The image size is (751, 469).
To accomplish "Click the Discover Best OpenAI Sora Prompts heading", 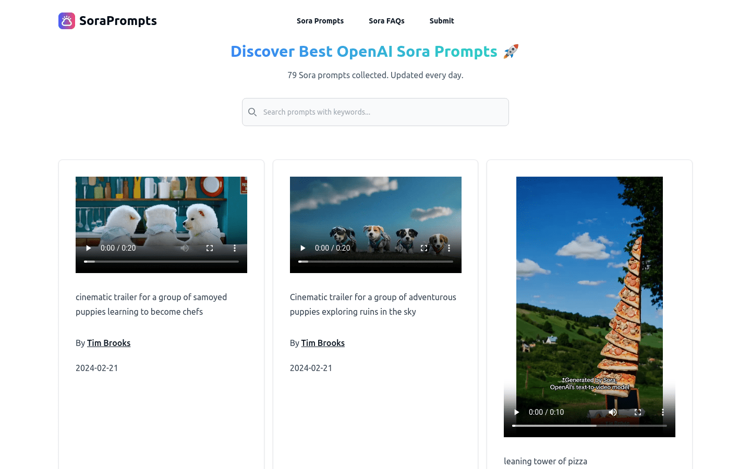I will [374, 52].
